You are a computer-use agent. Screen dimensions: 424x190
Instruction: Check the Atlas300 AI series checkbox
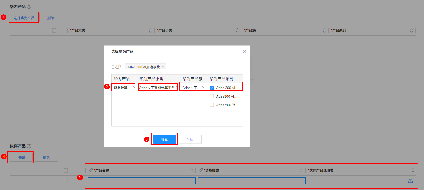pos(212,96)
